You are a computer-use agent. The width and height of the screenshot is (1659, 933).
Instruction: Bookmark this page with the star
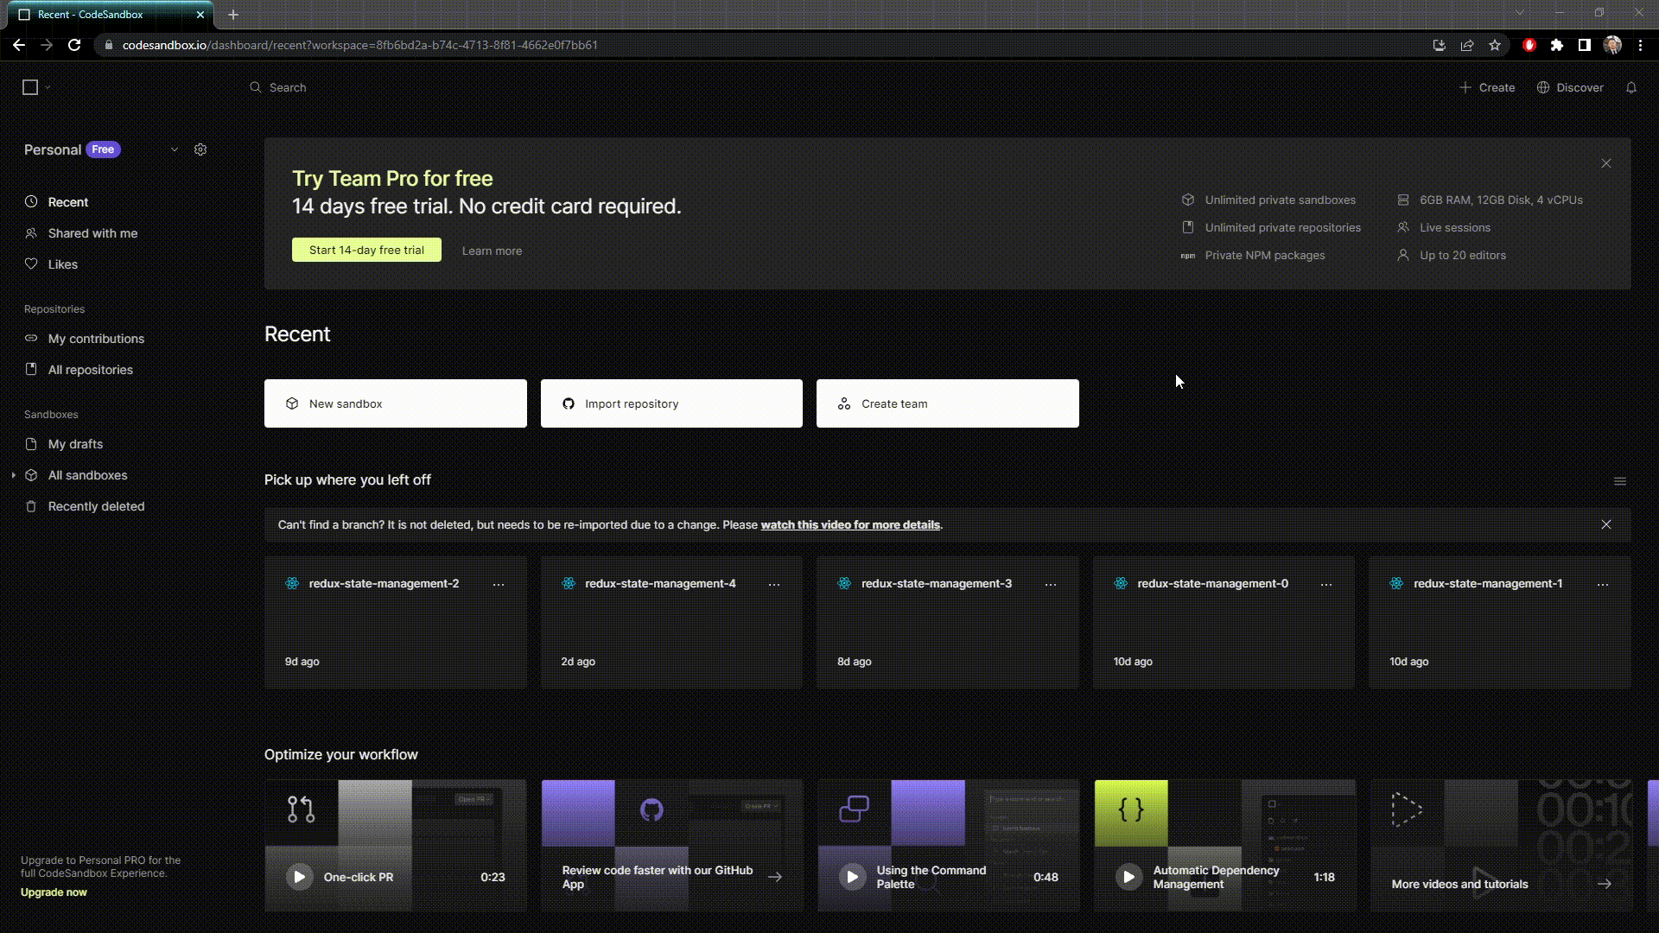[x=1495, y=45]
